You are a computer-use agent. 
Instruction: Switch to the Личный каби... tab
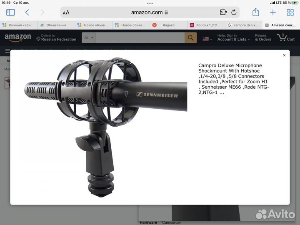[x=19, y=25]
